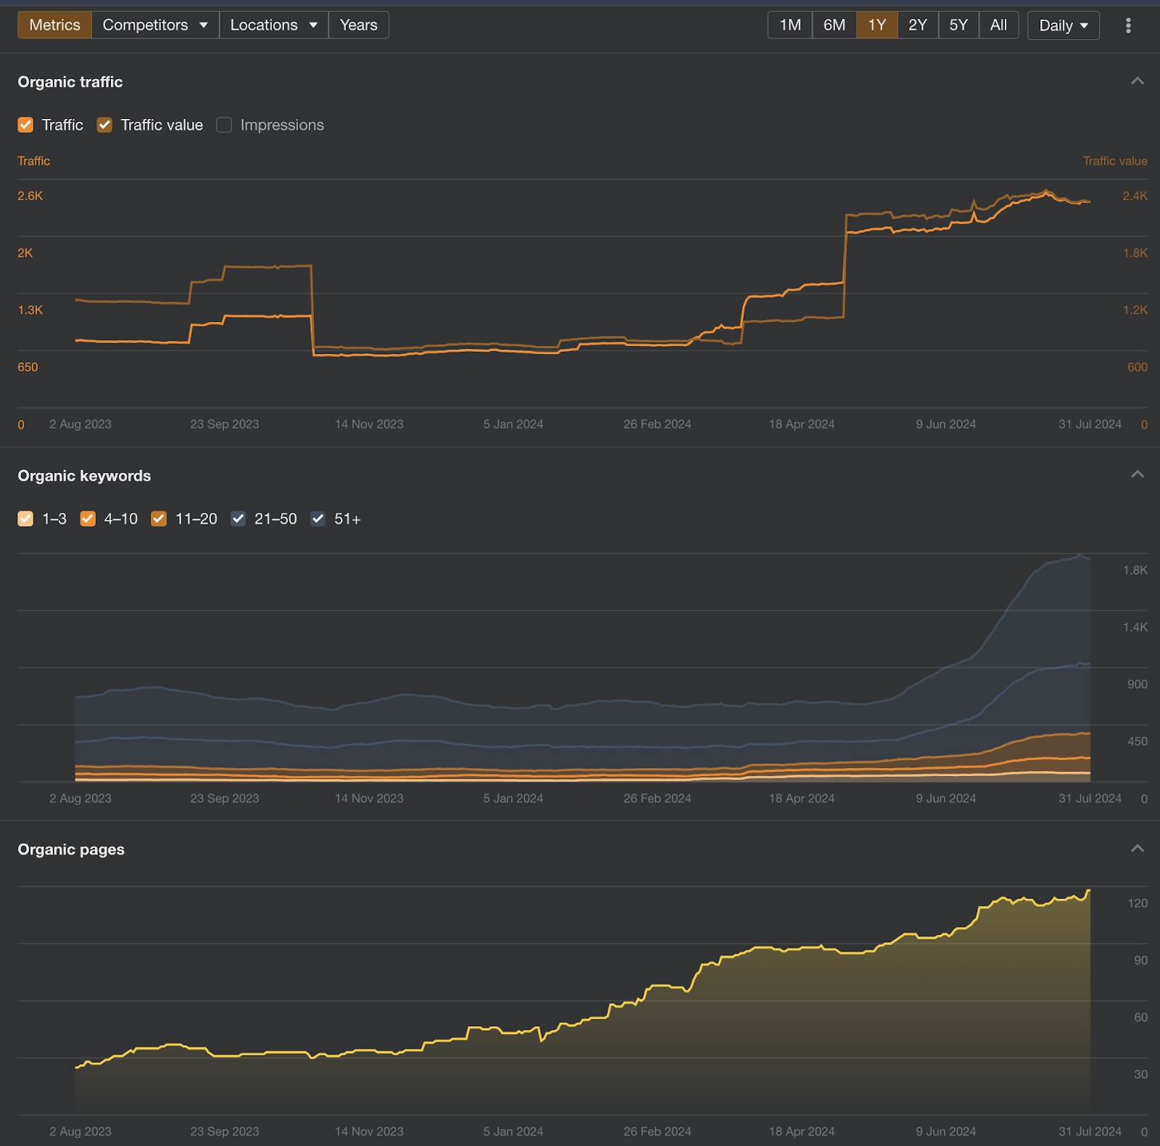Viewport: 1160px width, 1146px height.
Task: Uncheck the Traffic value checkbox
Action: point(104,125)
